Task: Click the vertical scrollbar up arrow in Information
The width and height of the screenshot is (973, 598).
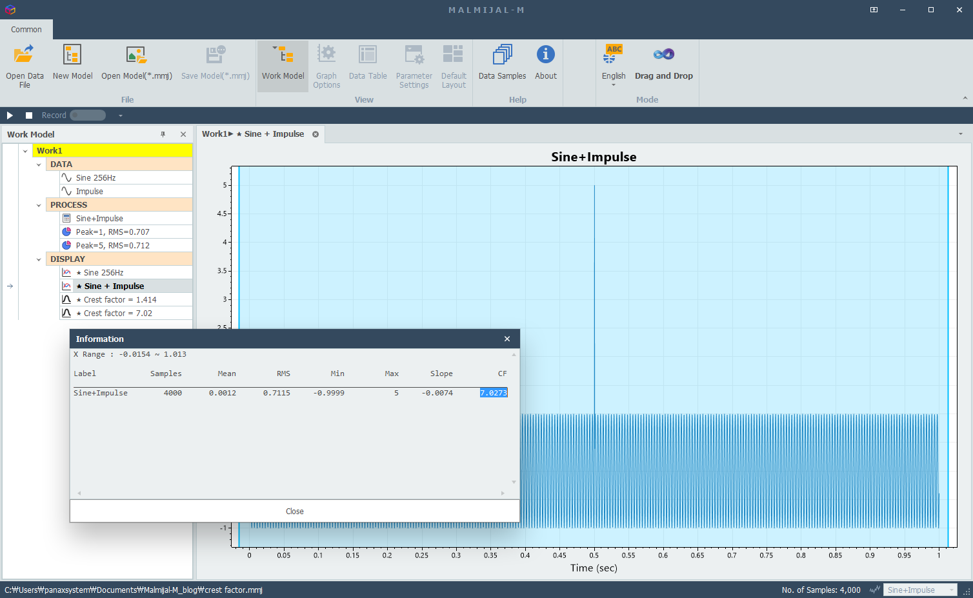Action: (x=514, y=355)
